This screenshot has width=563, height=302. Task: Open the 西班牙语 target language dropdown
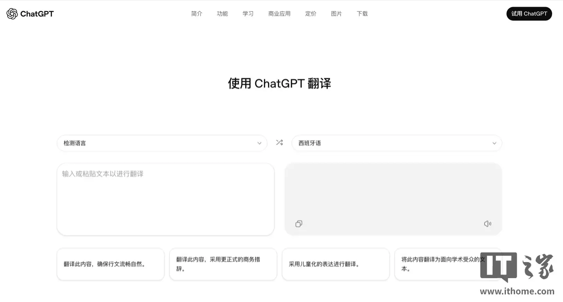(397, 143)
